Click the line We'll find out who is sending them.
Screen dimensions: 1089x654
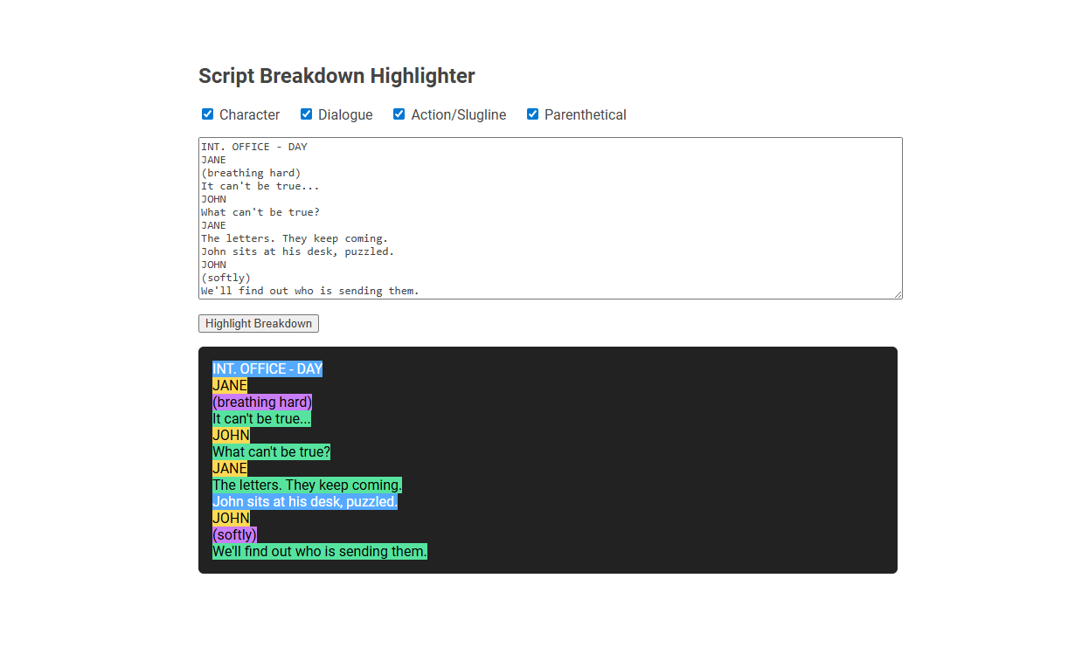coord(319,551)
